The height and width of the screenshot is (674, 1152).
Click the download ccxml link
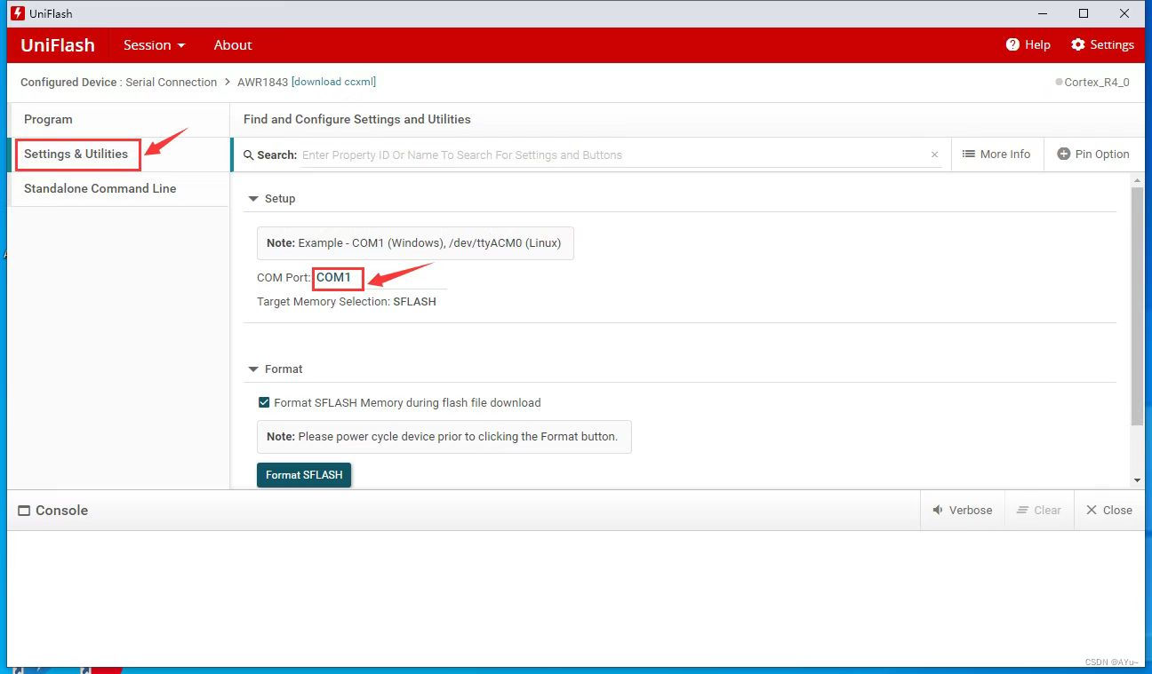333,82
